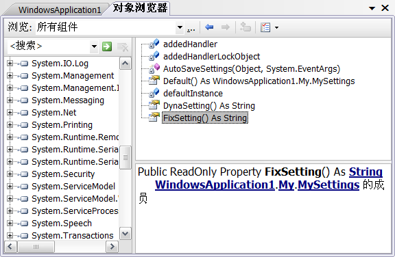Open the MySettings class link

tap(328, 185)
